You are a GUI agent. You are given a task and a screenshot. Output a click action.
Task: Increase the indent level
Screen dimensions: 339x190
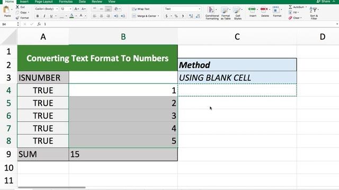tap(123, 16)
